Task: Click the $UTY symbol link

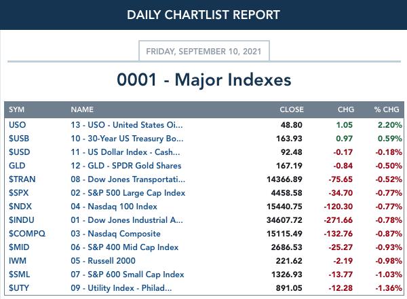Action: (x=19, y=288)
